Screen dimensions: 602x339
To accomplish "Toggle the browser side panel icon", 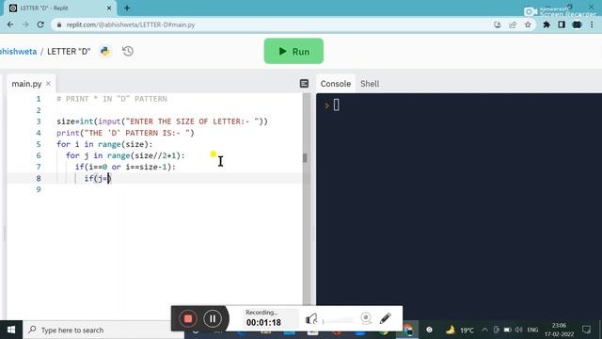I will pyautogui.click(x=562, y=24).
